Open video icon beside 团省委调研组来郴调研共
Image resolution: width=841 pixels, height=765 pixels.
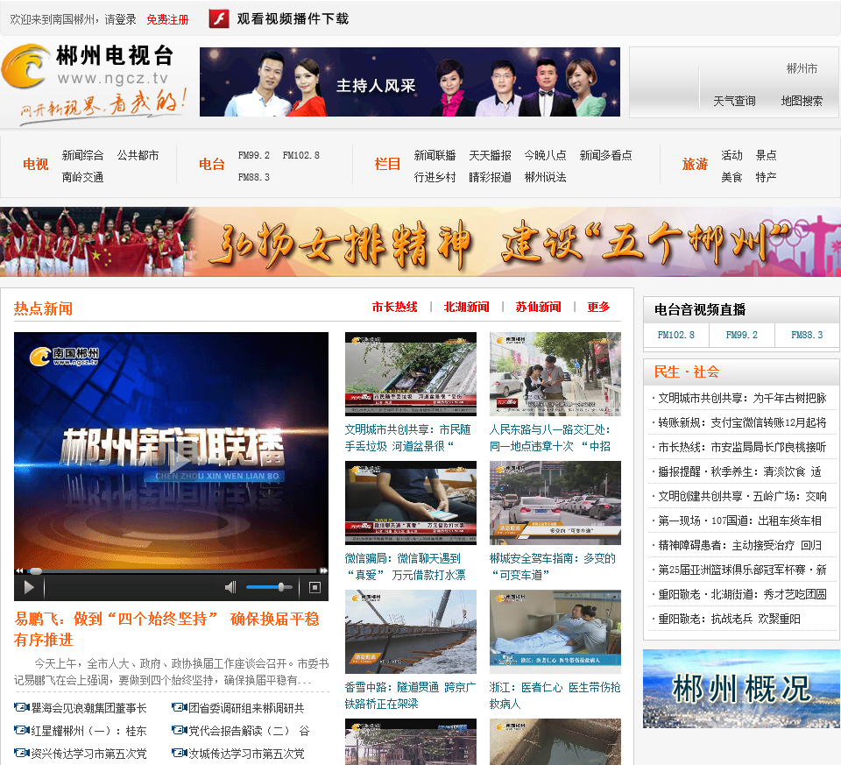(179, 707)
